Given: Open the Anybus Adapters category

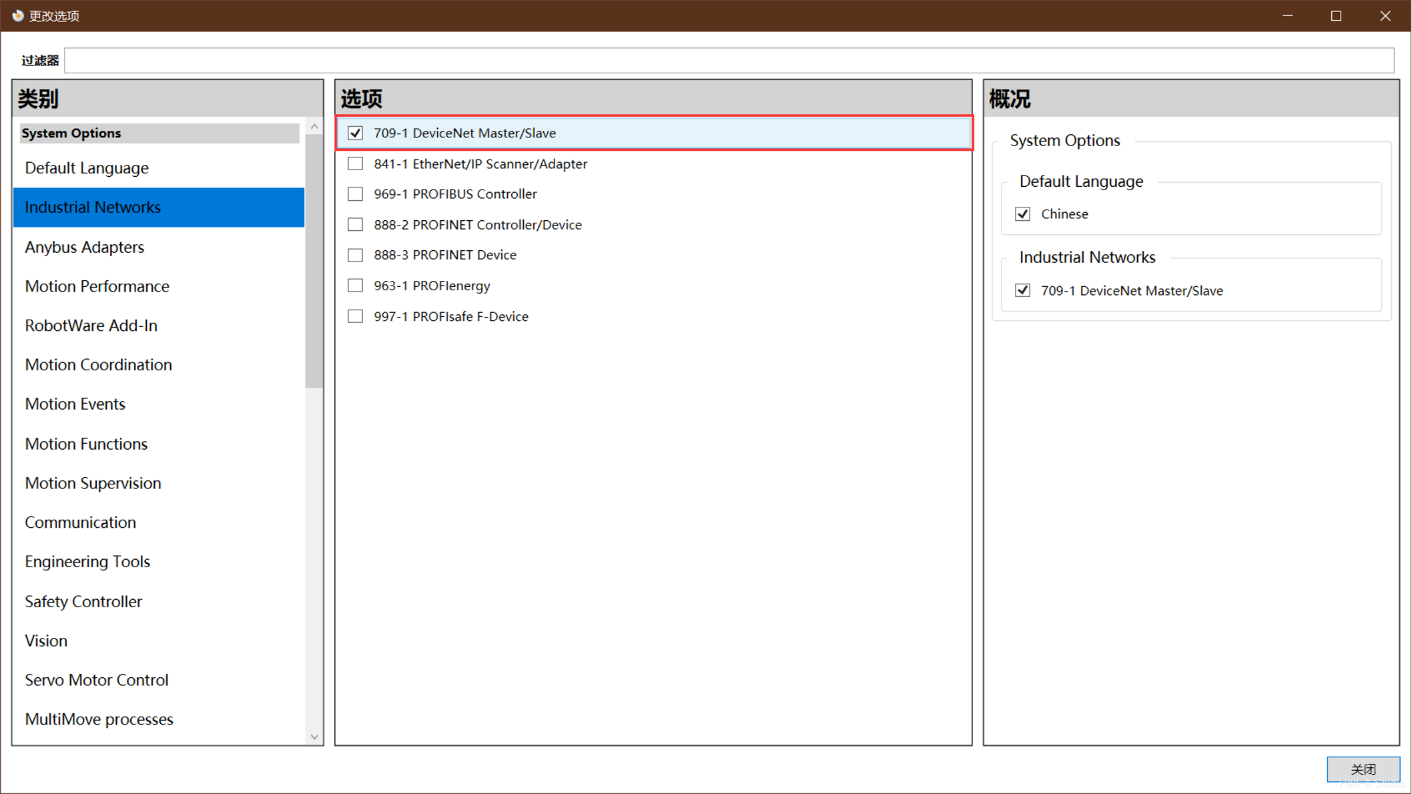Looking at the screenshot, I should point(85,247).
